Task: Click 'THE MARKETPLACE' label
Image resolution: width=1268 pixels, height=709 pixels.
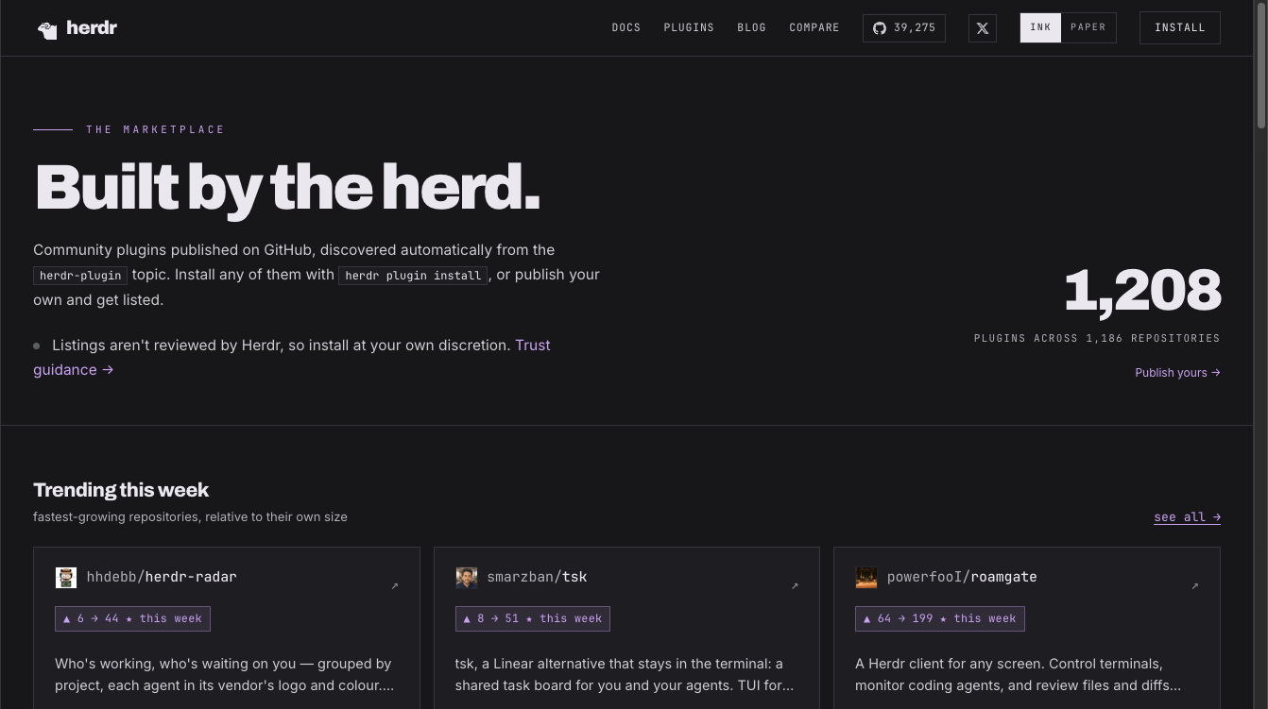Action: click(x=156, y=129)
